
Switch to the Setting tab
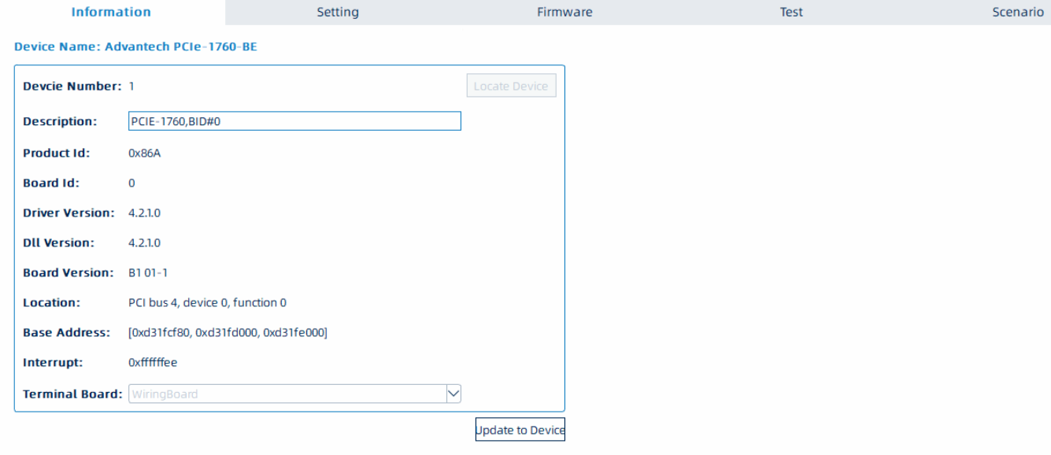tap(338, 12)
